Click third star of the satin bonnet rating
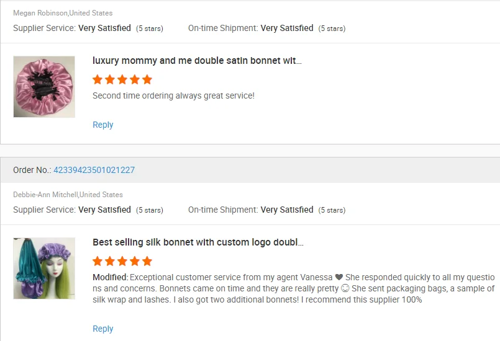 pos(122,79)
